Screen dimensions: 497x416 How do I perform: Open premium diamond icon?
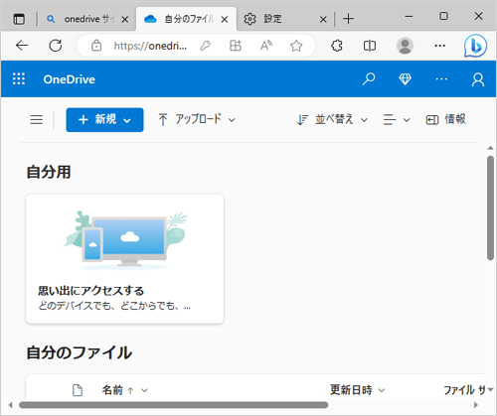click(405, 79)
